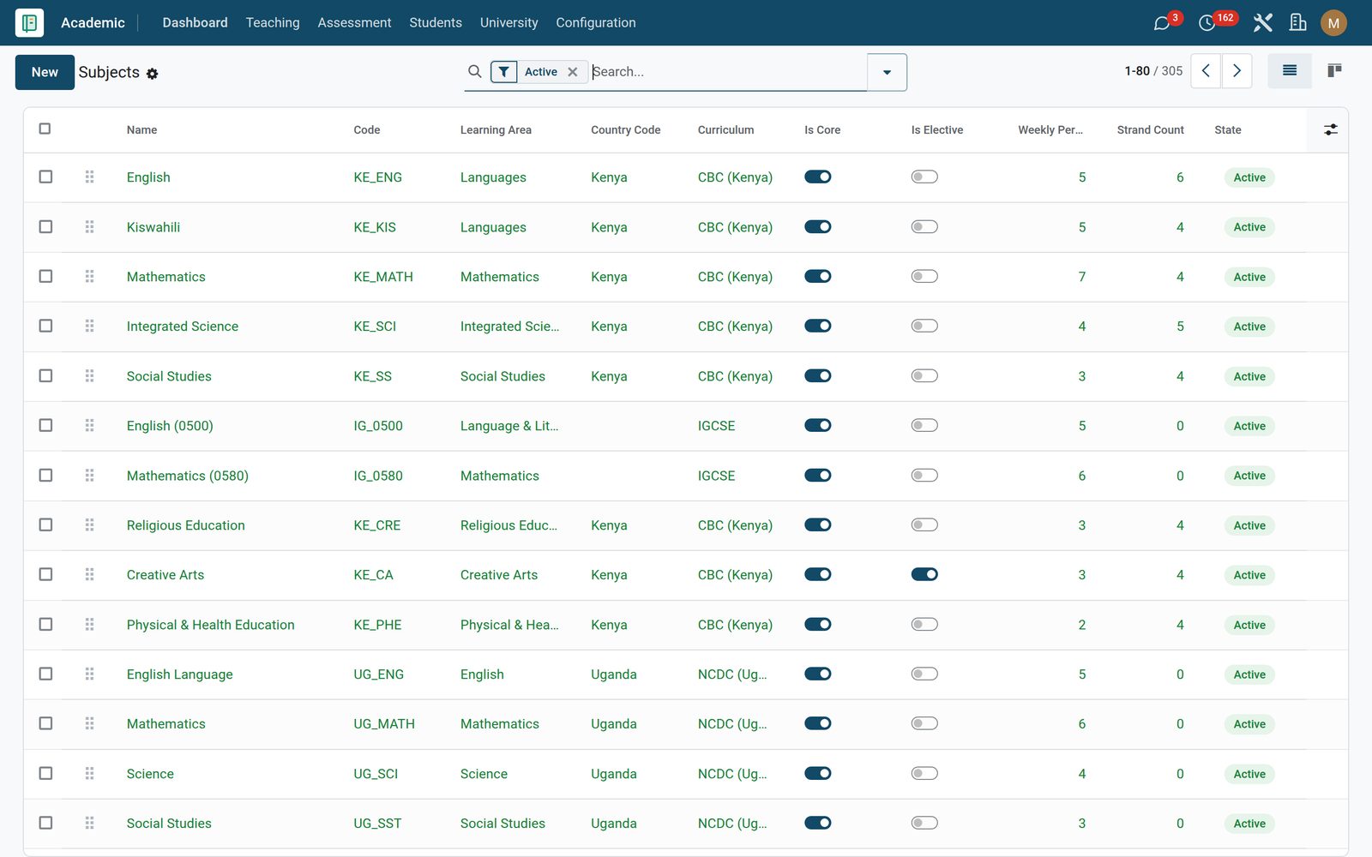Open the messages notification icon

[1162, 23]
